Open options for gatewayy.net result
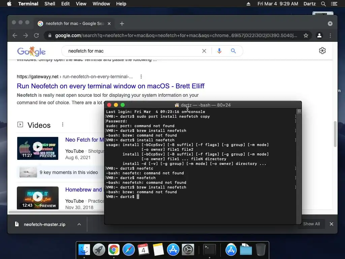345x259 pixels. pos(141,77)
